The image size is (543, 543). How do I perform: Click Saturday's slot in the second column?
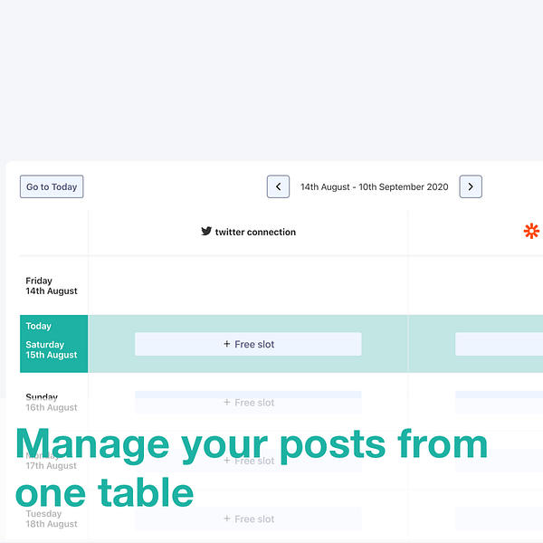[499, 344]
